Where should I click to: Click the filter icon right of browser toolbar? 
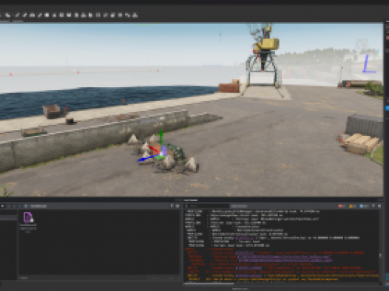(172, 206)
